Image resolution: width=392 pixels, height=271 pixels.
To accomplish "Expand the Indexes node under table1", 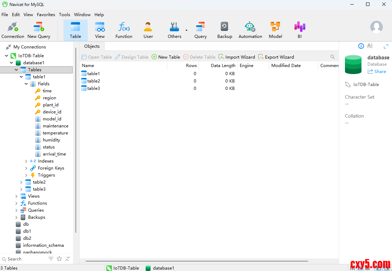I will tap(26, 161).
